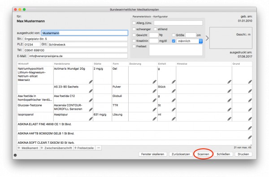Focus the ausgedruckt von text field
Viewport: 269px width, 177px height.
[85, 33]
